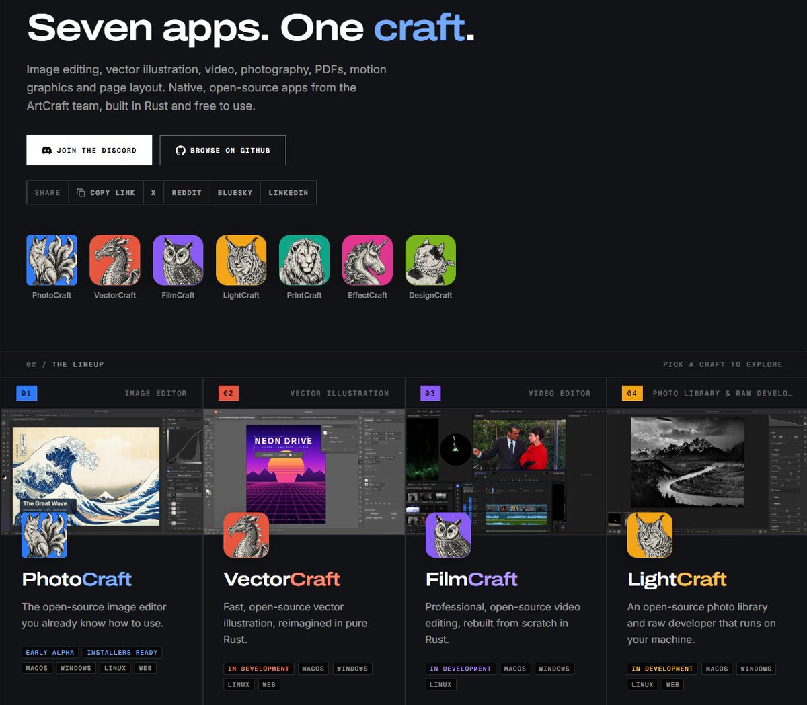This screenshot has height=705, width=807.
Task: Select the VectorCraft dragon icon in the seven-app row
Action: coord(115,260)
